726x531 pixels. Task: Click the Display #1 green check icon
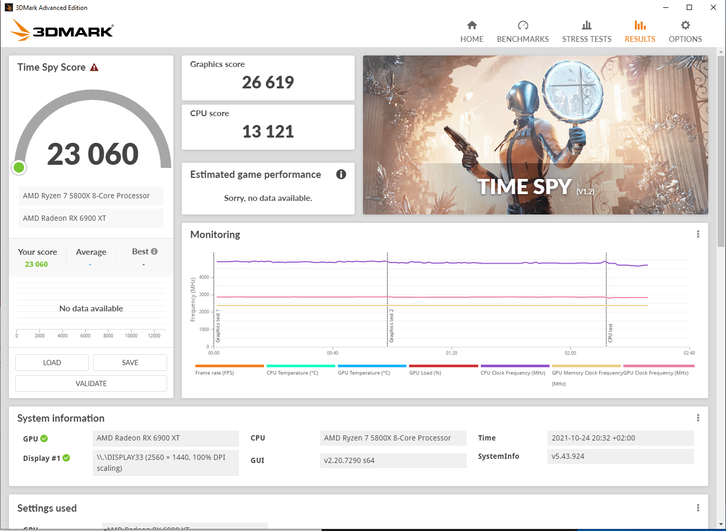pyautogui.click(x=66, y=458)
